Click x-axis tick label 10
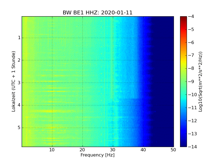Viewport: 217px width, 163px height. point(52,150)
